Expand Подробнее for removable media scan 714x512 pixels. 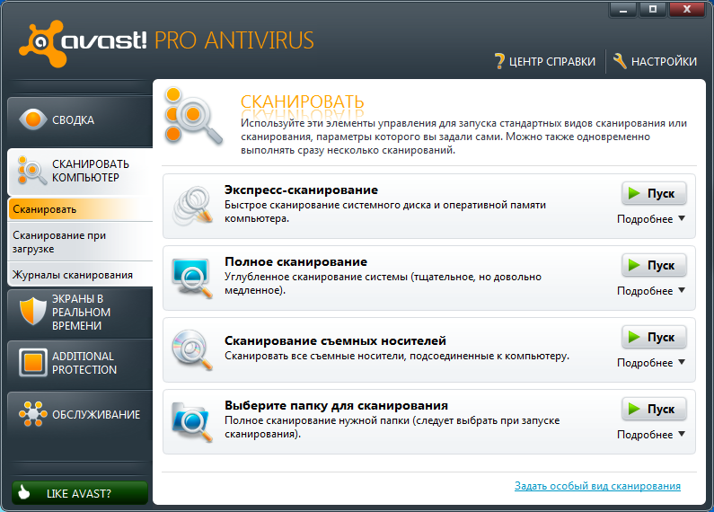click(650, 363)
